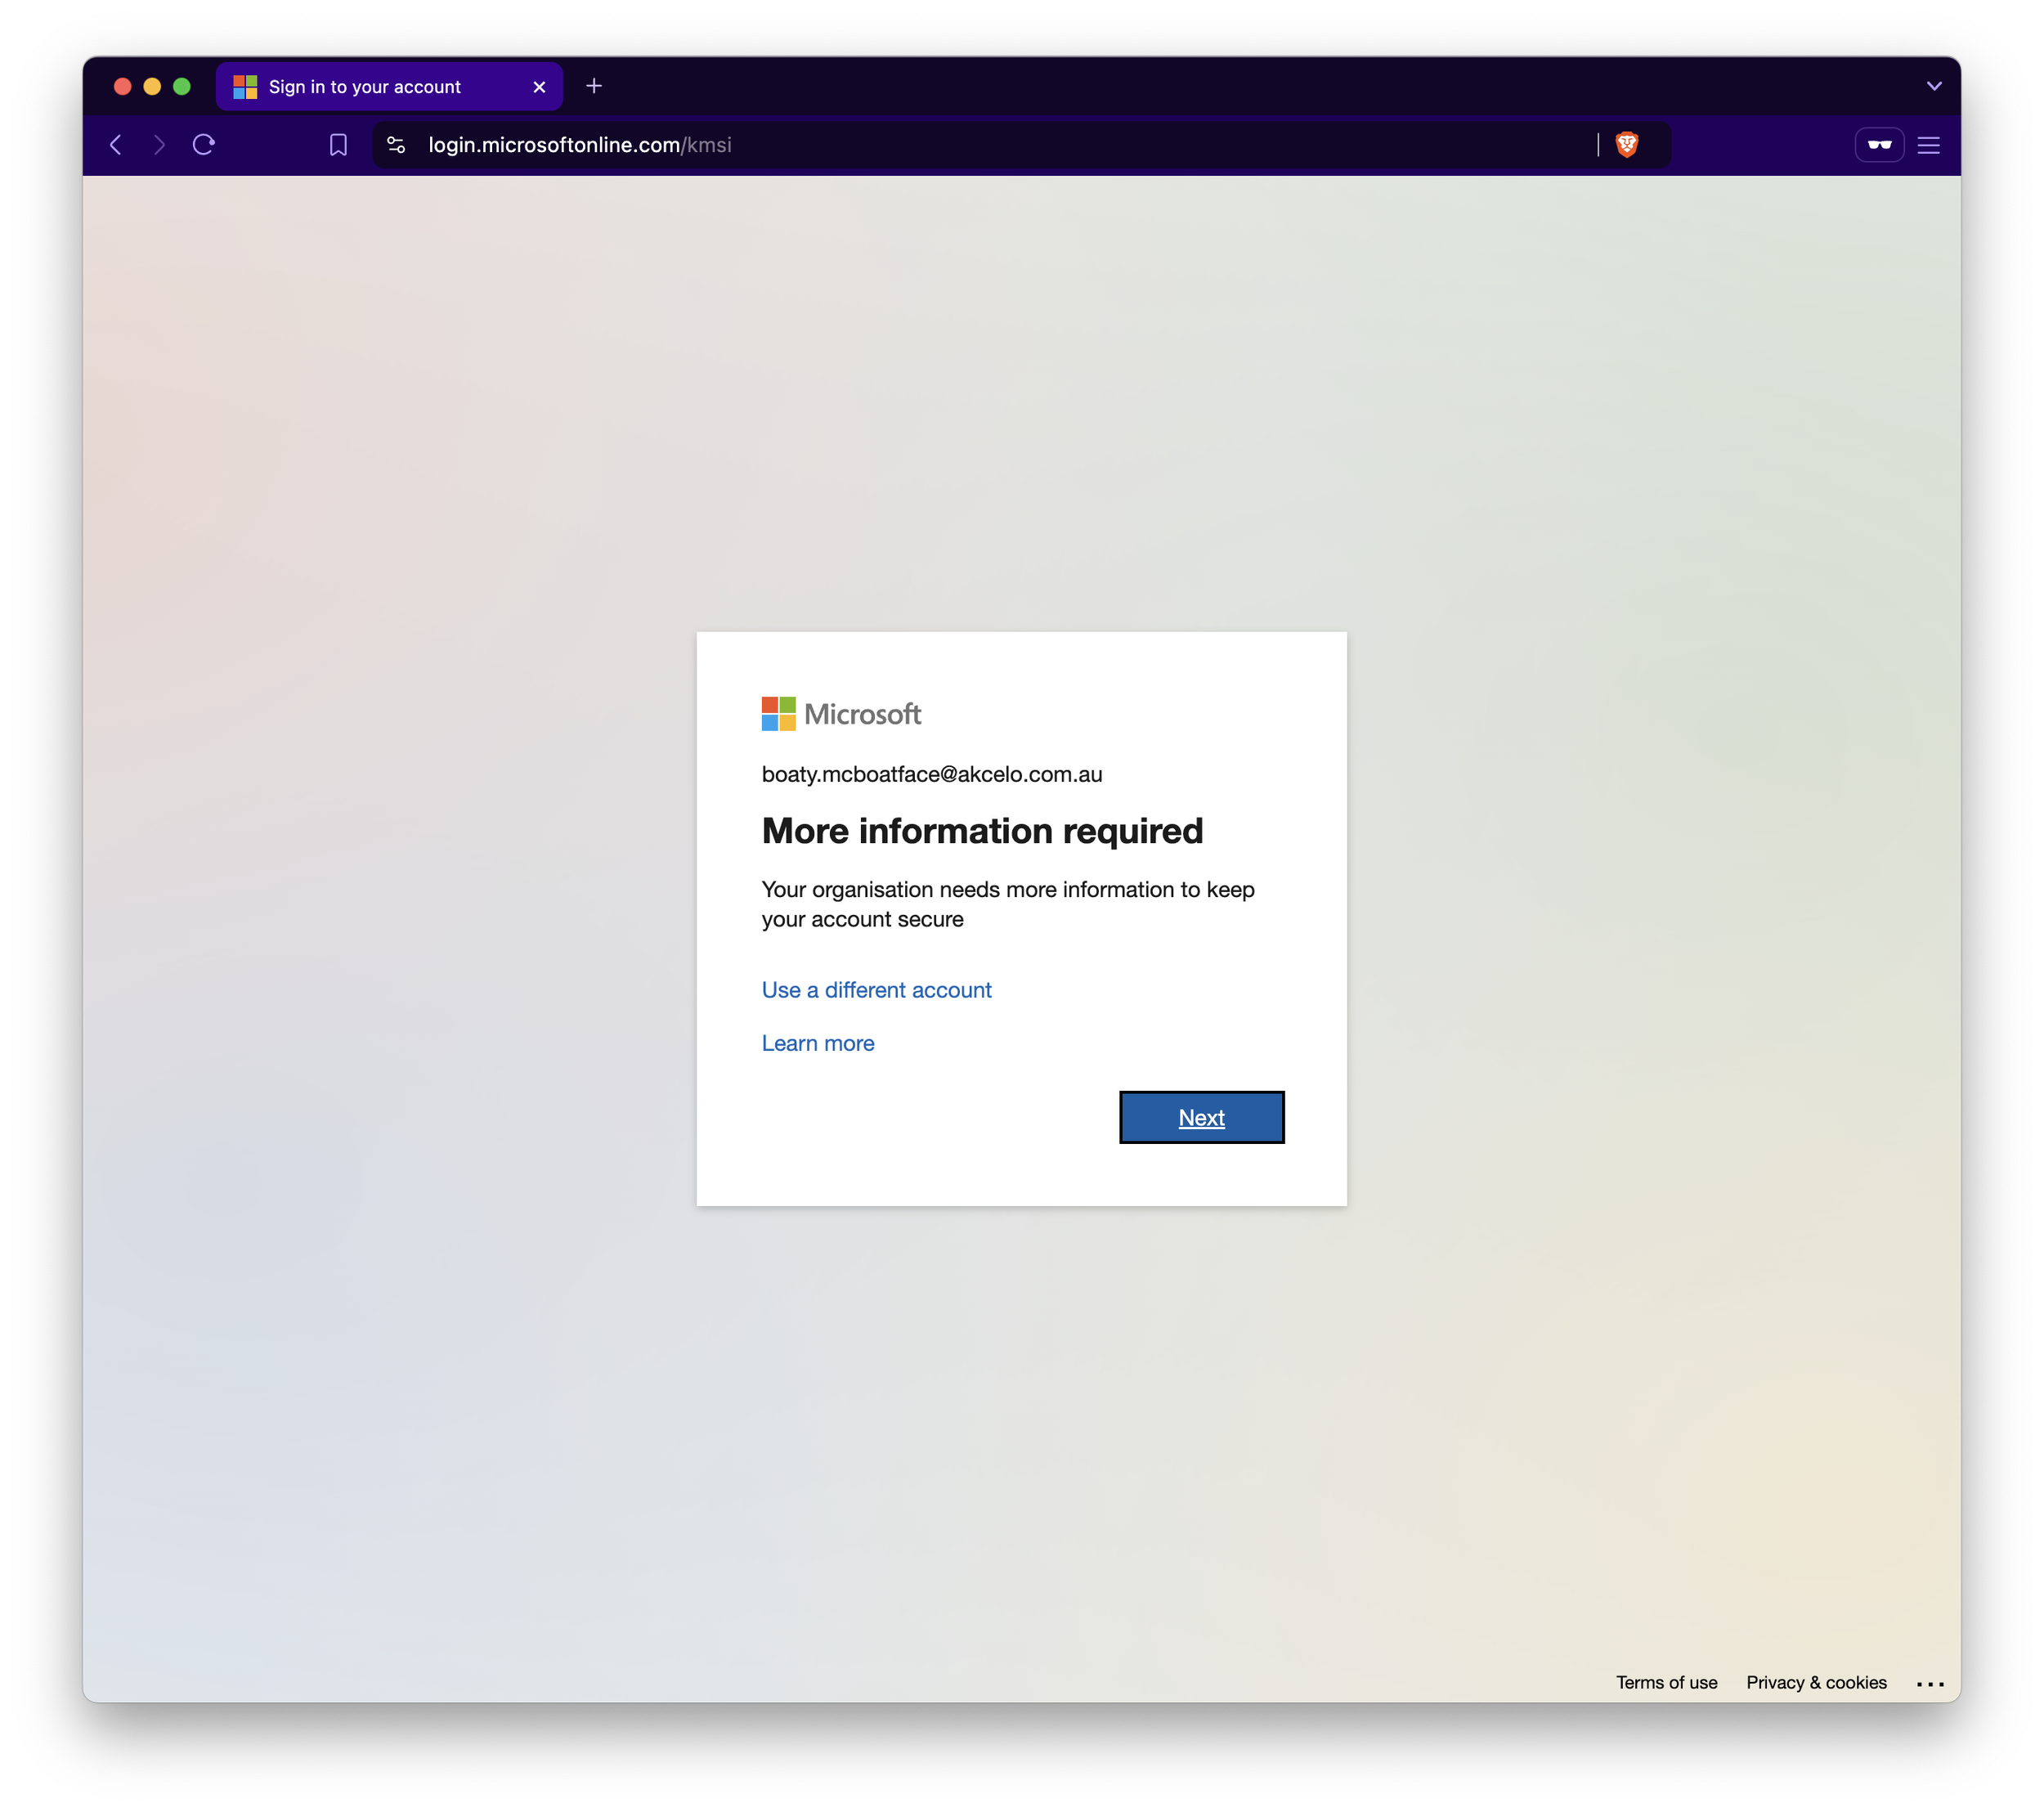This screenshot has width=2044, height=1812.
Task: Open the Terms of use link
Action: (1666, 1682)
